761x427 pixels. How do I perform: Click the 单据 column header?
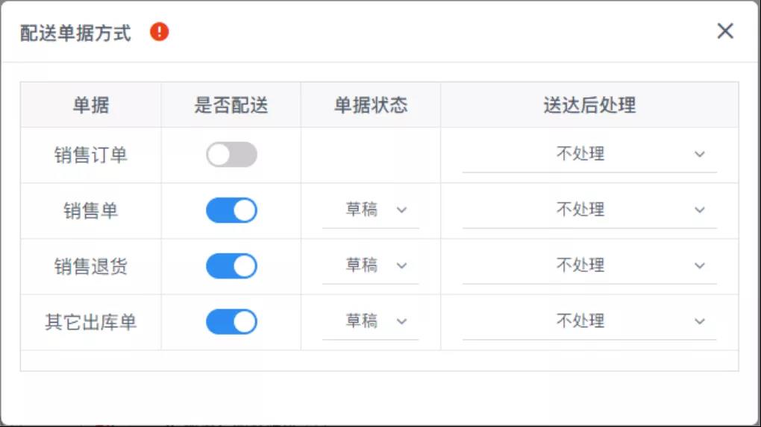[x=91, y=105]
